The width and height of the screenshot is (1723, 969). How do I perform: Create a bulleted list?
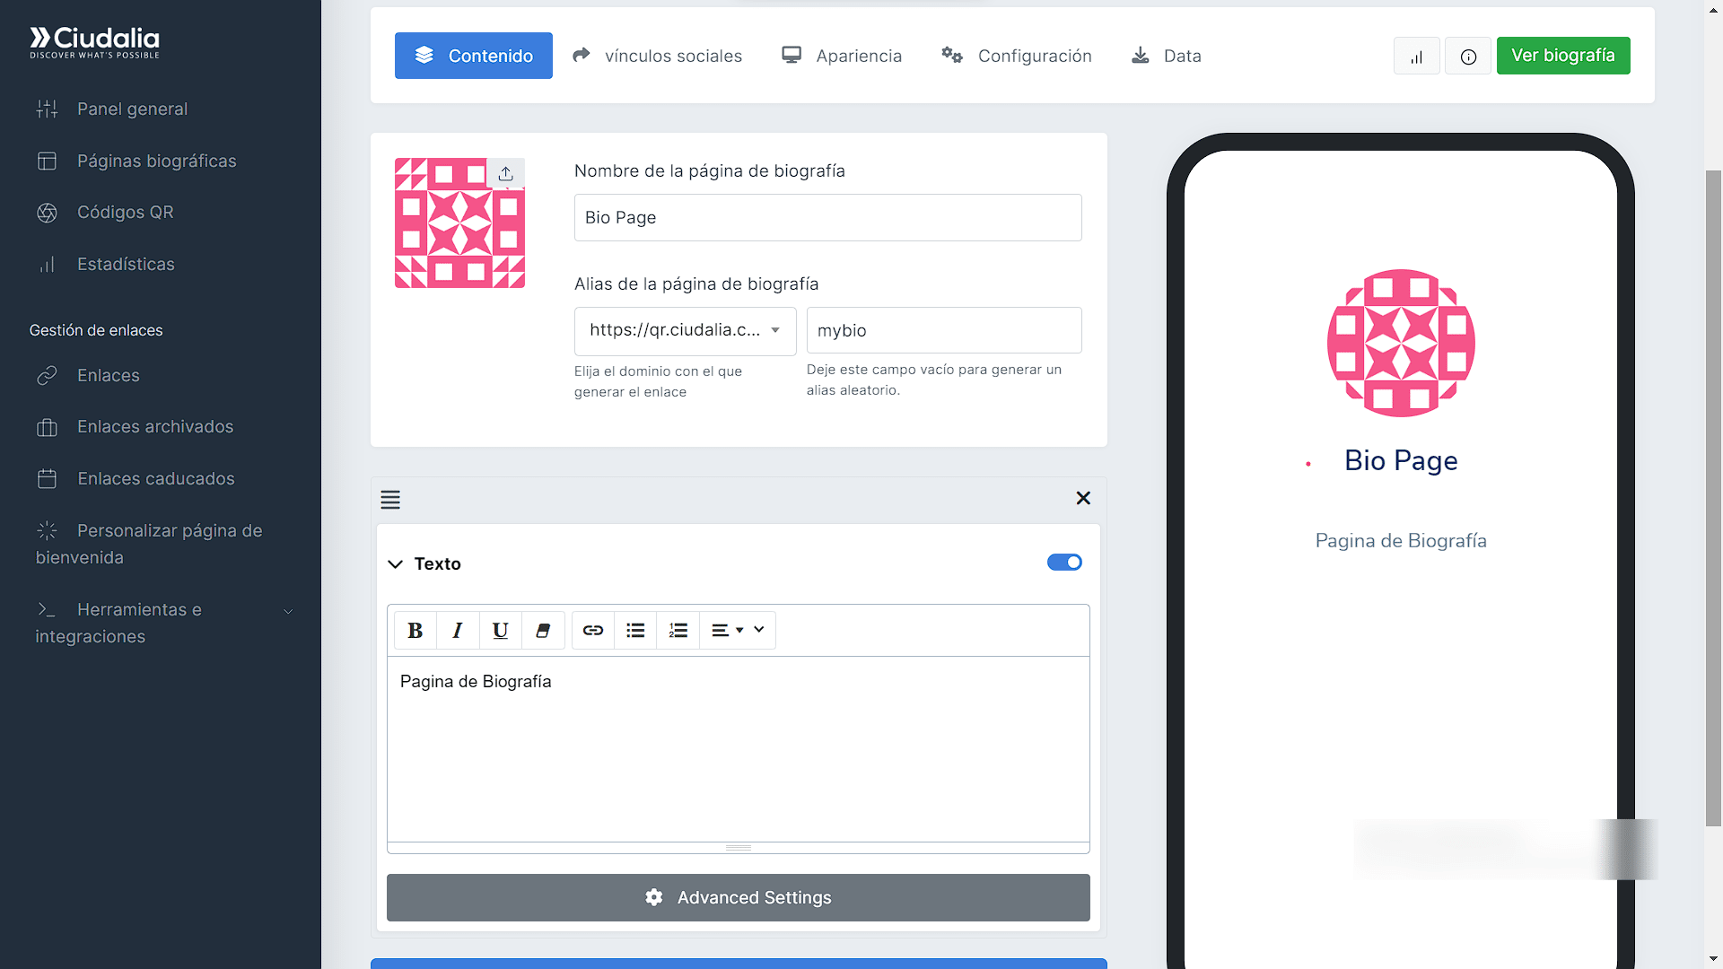tap(635, 630)
